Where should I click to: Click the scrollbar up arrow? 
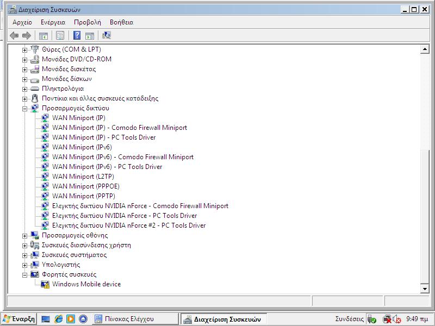pyautogui.click(x=425, y=49)
